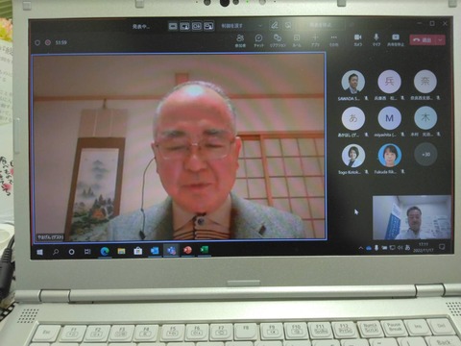Open the Windows notification center

pyautogui.click(x=442, y=247)
